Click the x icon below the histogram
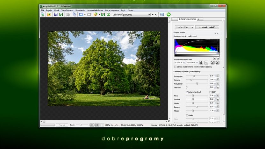265x149 pixels. (218, 58)
